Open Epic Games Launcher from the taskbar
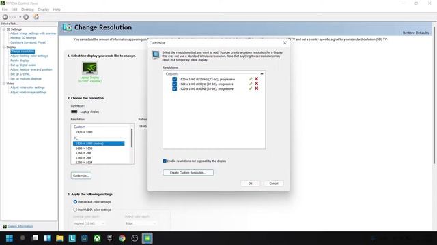Screen dimensions: 437x245 [x=109, y=238]
